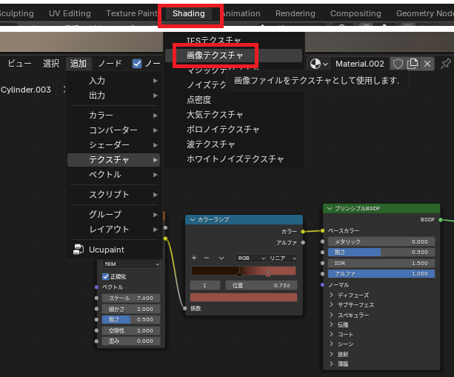Unlink Material.002 with the X icon
The width and height of the screenshot is (454, 377).
click(x=427, y=64)
